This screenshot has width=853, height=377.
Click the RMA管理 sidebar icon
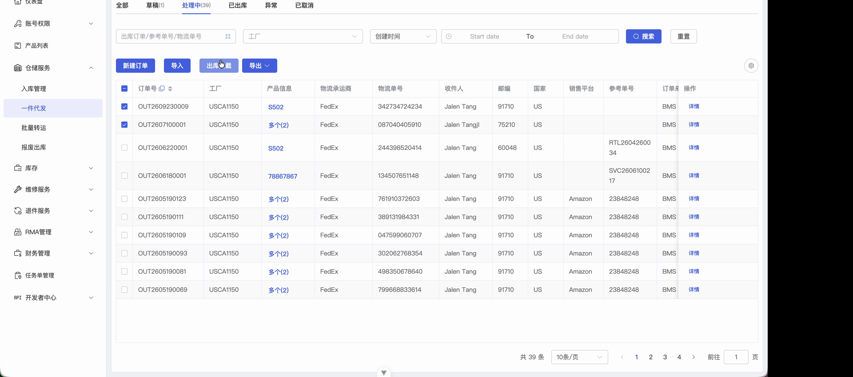(18, 232)
